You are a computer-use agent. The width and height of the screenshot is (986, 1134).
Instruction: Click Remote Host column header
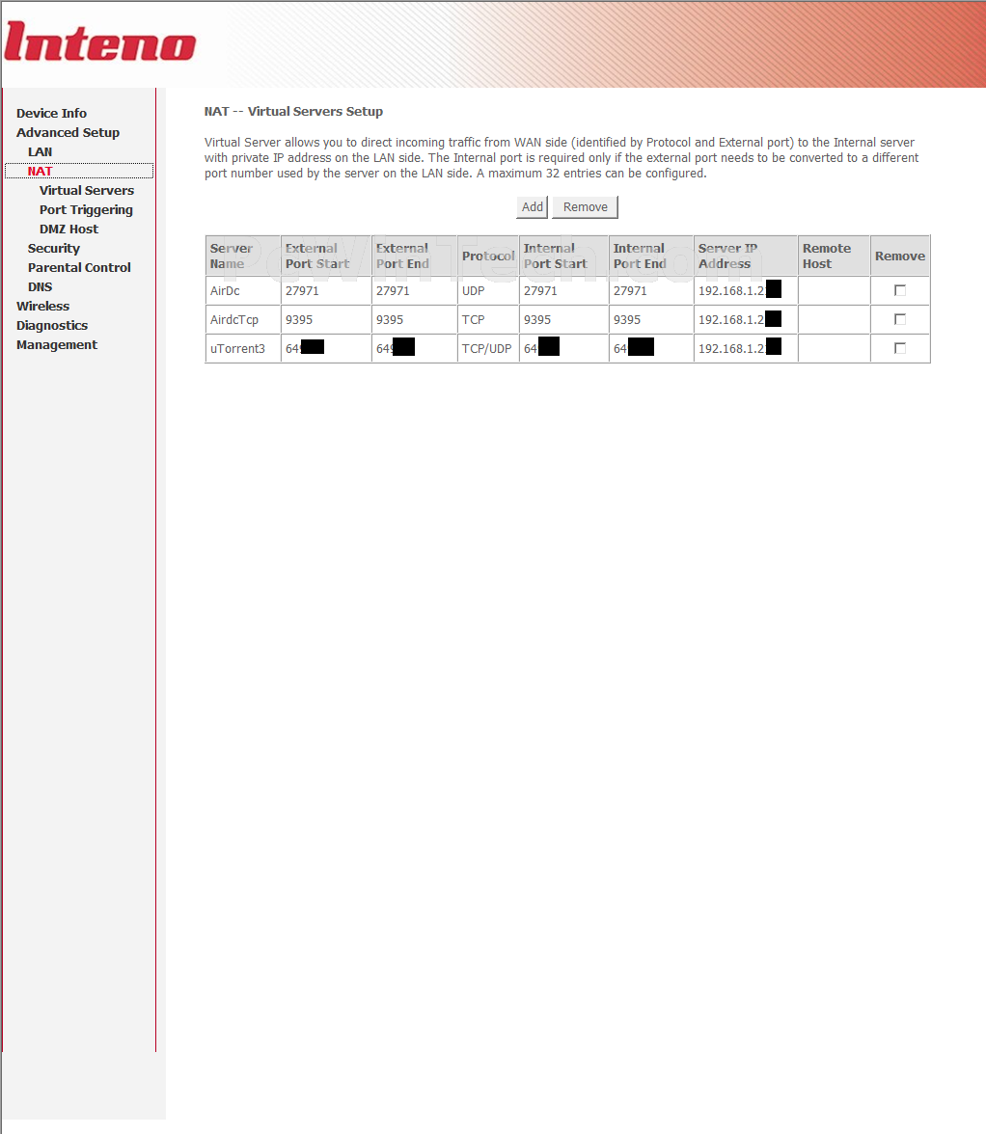[x=835, y=256]
